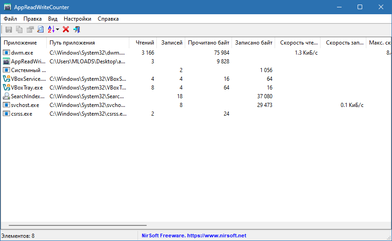Click the Properties toolbar icon
This screenshot has width=392, height=241.
click(30, 29)
